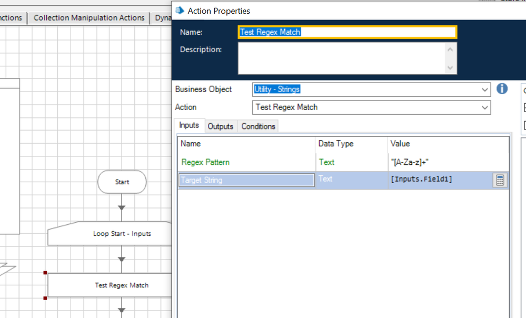
Task: Expand the Business Object dropdown
Action: point(484,90)
